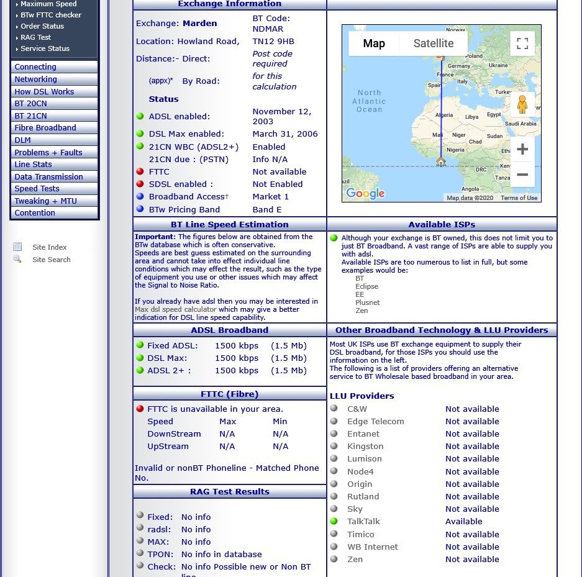
Task: Expand the Problems + Faults section
Action: [48, 153]
